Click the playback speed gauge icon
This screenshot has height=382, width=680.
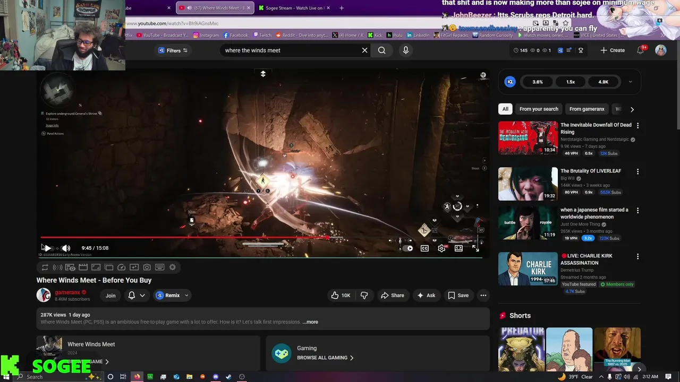[x=121, y=267]
